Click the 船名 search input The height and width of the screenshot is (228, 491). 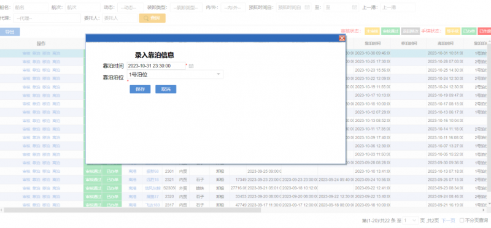pos(31,7)
